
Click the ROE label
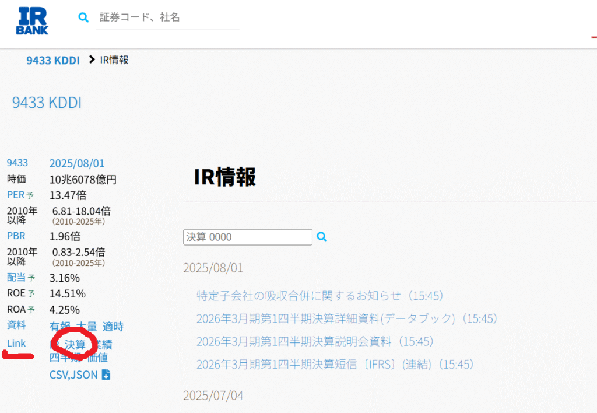(x=16, y=293)
